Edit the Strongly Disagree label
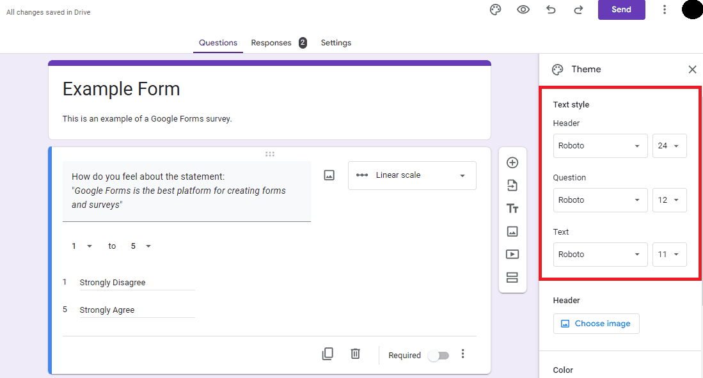The image size is (703, 378). pos(137,283)
